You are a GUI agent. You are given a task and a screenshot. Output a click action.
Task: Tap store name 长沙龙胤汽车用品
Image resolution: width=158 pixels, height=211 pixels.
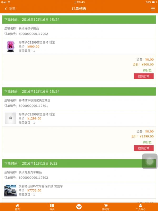coord(30,172)
